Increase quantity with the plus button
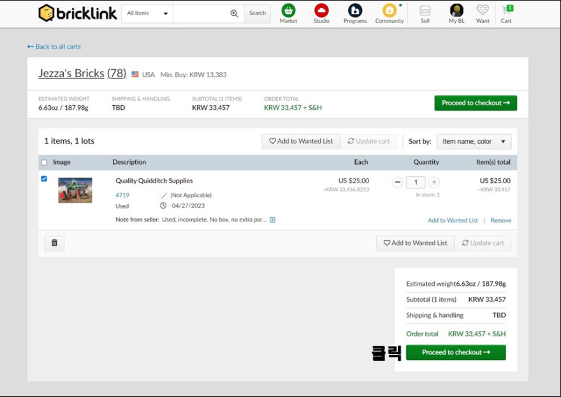Screen dimensions: 561x397 (434, 182)
